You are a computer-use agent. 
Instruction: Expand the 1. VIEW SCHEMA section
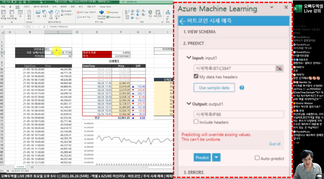[x=233, y=32]
